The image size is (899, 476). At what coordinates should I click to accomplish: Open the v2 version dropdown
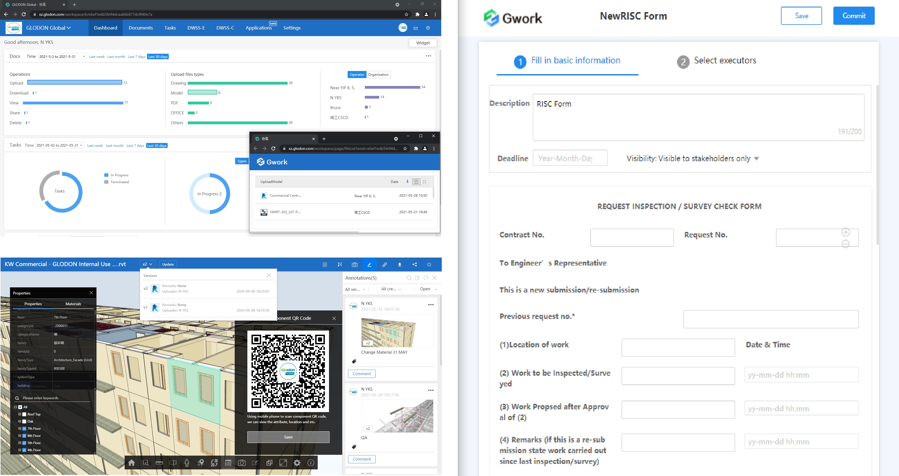click(147, 264)
